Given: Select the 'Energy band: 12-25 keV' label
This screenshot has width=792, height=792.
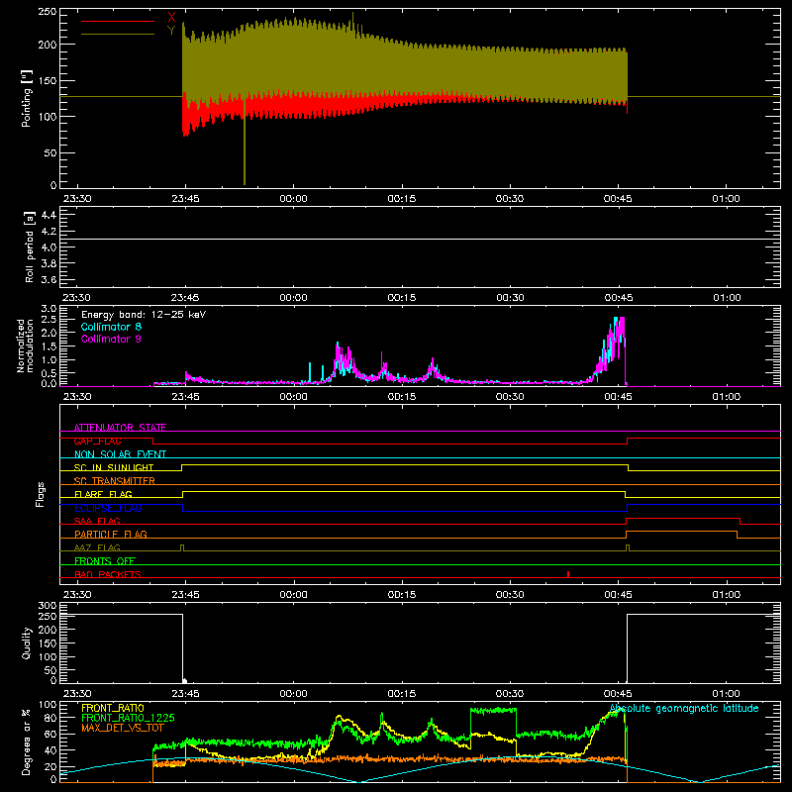Looking at the screenshot, I should pos(144,315).
